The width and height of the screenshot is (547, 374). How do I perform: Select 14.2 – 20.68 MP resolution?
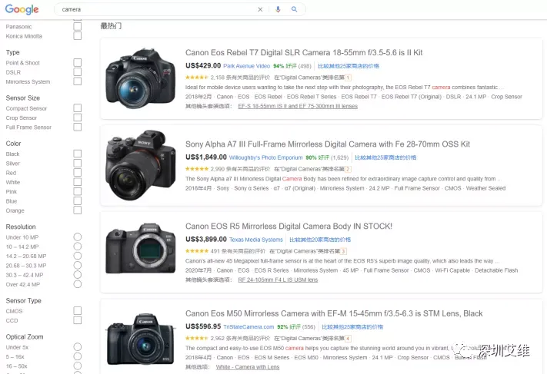pos(78,256)
